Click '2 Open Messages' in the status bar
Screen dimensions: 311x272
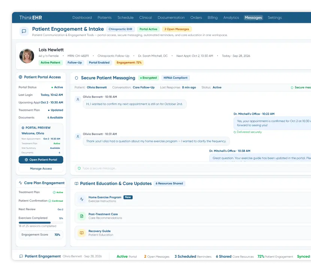coord(157,257)
